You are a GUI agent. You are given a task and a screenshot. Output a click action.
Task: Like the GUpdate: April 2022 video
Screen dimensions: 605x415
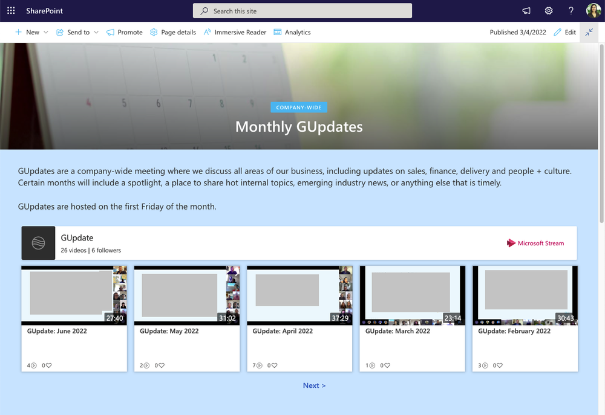point(273,365)
